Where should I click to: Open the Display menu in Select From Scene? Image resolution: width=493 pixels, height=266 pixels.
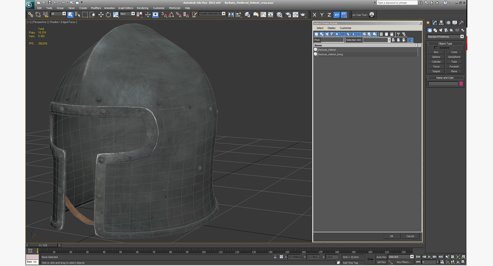(x=331, y=28)
